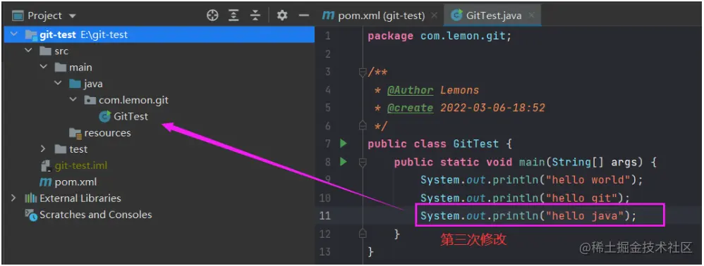Close the GitTest.java editor tab
The image size is (704, 266).
click(532, 15)
